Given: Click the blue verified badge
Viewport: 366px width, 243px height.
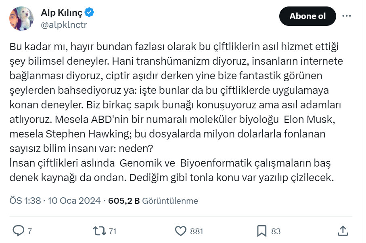Looking at the screenshot, I should tap(89, 12).
